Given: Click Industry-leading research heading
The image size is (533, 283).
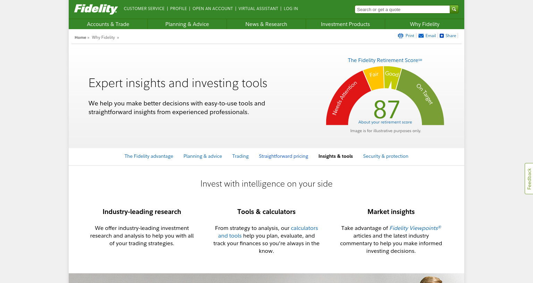Looking at the screenshot, I should [x=142, y=212].
